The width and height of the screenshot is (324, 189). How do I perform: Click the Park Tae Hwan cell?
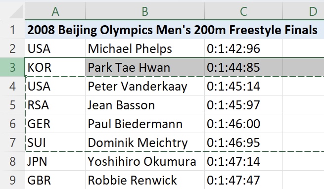coord(145,67)
